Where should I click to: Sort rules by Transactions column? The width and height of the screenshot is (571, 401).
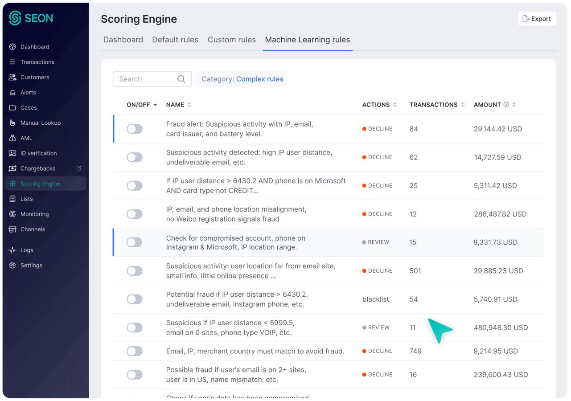[x=463, y=105]
